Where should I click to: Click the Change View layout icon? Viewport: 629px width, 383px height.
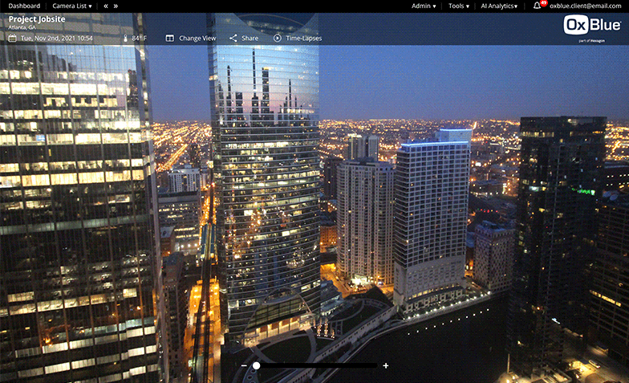click(170, 38)
